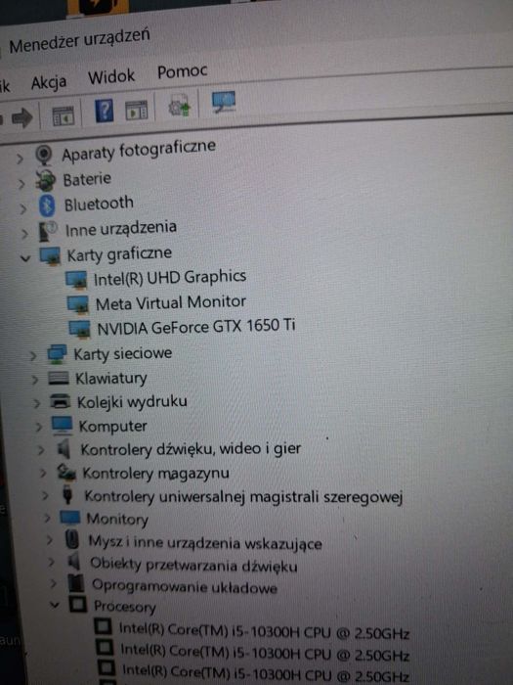The width and height of the screenshot is (513, 685).
Task: Expand the Monitory category
Action: pyautogui.click(x=47, y=518)
